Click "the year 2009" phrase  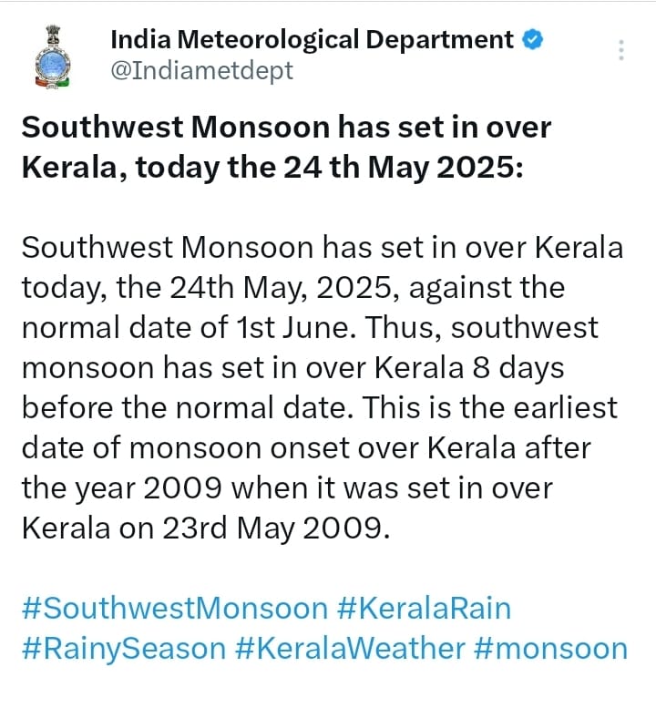tap(121, 488)
